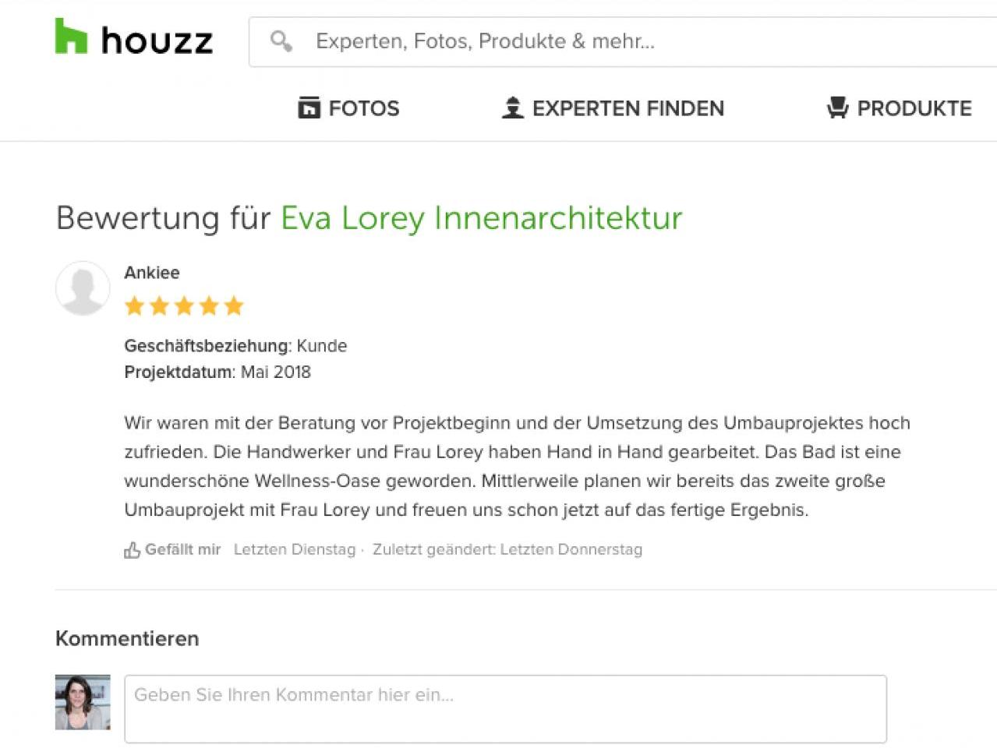Viewport: 997px width, 752px height.
Task: Click the green Houzz logo icon
Action: pos(71,36)
